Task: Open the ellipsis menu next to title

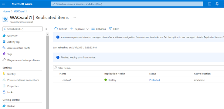Action: 75,18
